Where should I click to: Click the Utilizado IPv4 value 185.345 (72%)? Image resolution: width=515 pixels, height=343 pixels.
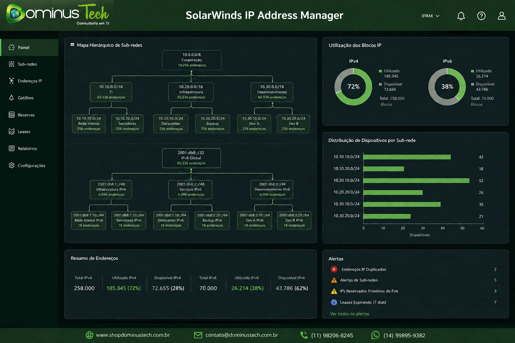point(123,288)
